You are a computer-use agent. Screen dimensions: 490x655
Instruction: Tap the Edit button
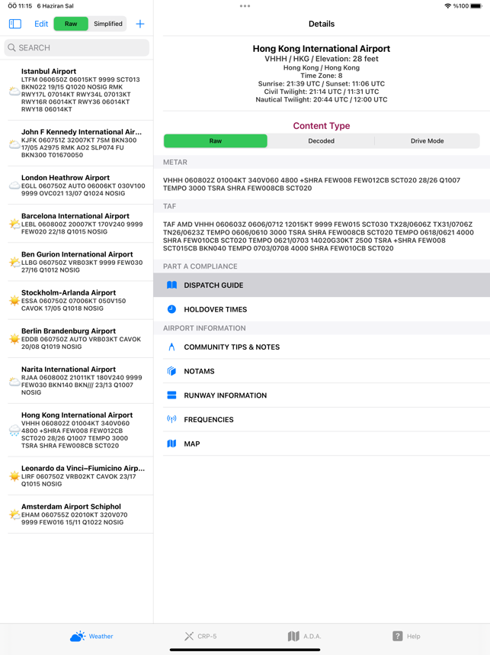pos(41,24)
